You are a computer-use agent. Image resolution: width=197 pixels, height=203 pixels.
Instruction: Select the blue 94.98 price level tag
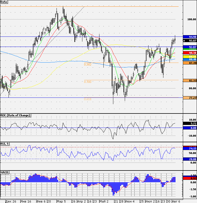[x=190, y=37]
